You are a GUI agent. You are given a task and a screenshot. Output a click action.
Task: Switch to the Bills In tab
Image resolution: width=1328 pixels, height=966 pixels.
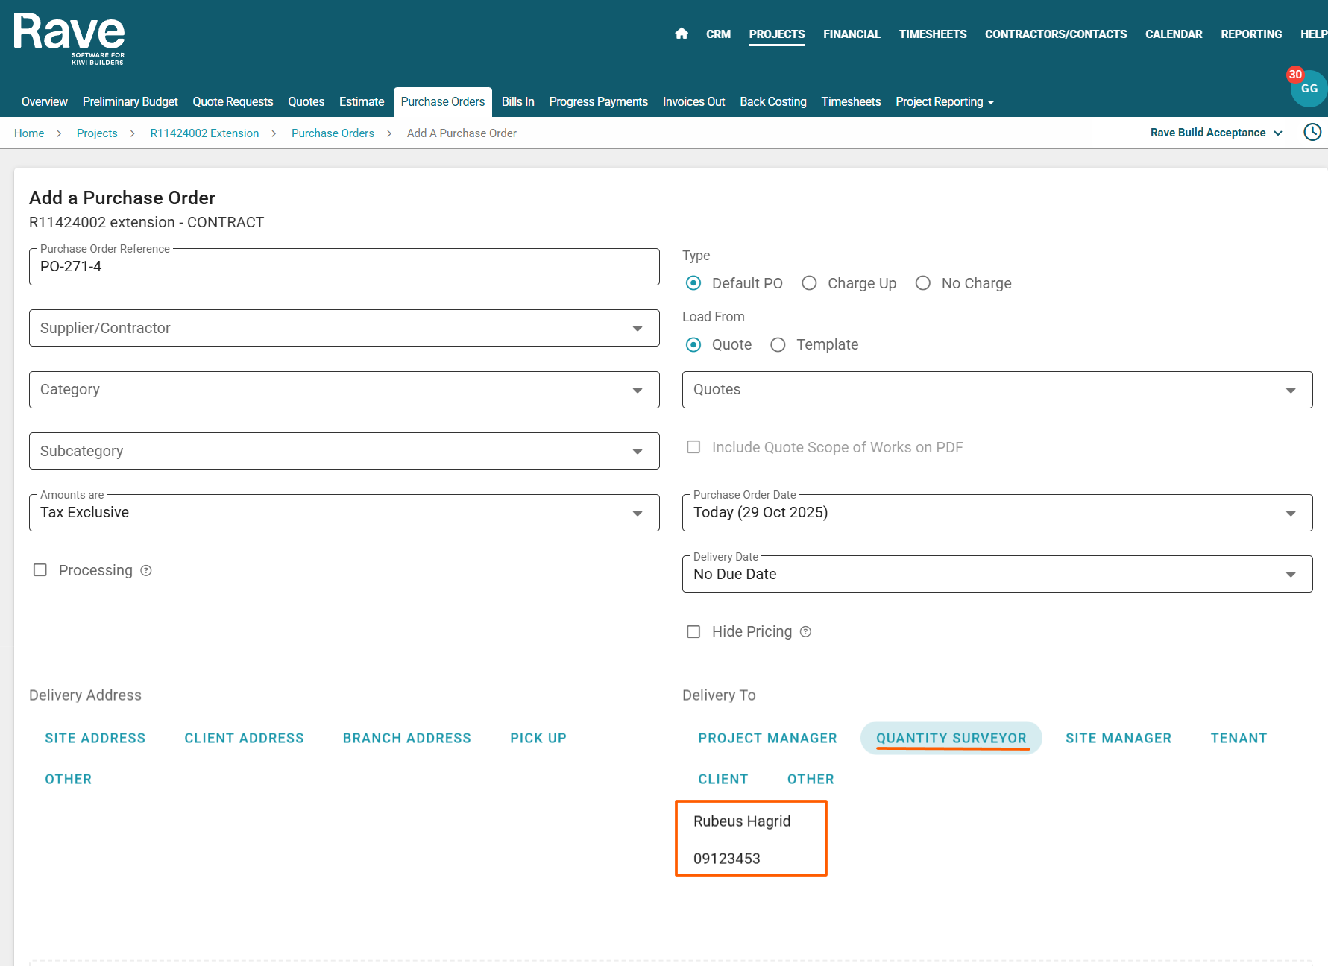(518, 102)
